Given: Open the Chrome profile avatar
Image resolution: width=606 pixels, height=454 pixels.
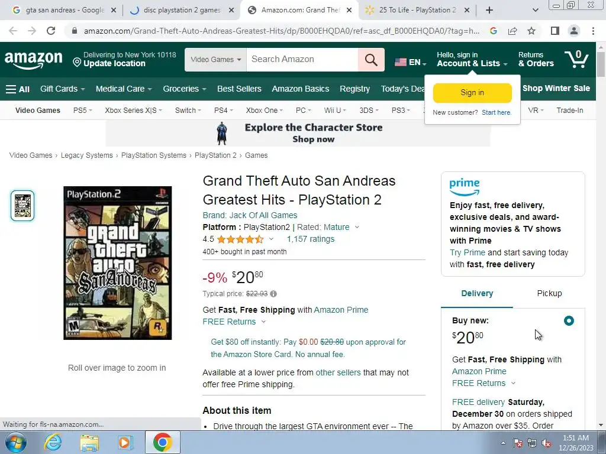Looking at the screenshot, I should tap(574, 31).
